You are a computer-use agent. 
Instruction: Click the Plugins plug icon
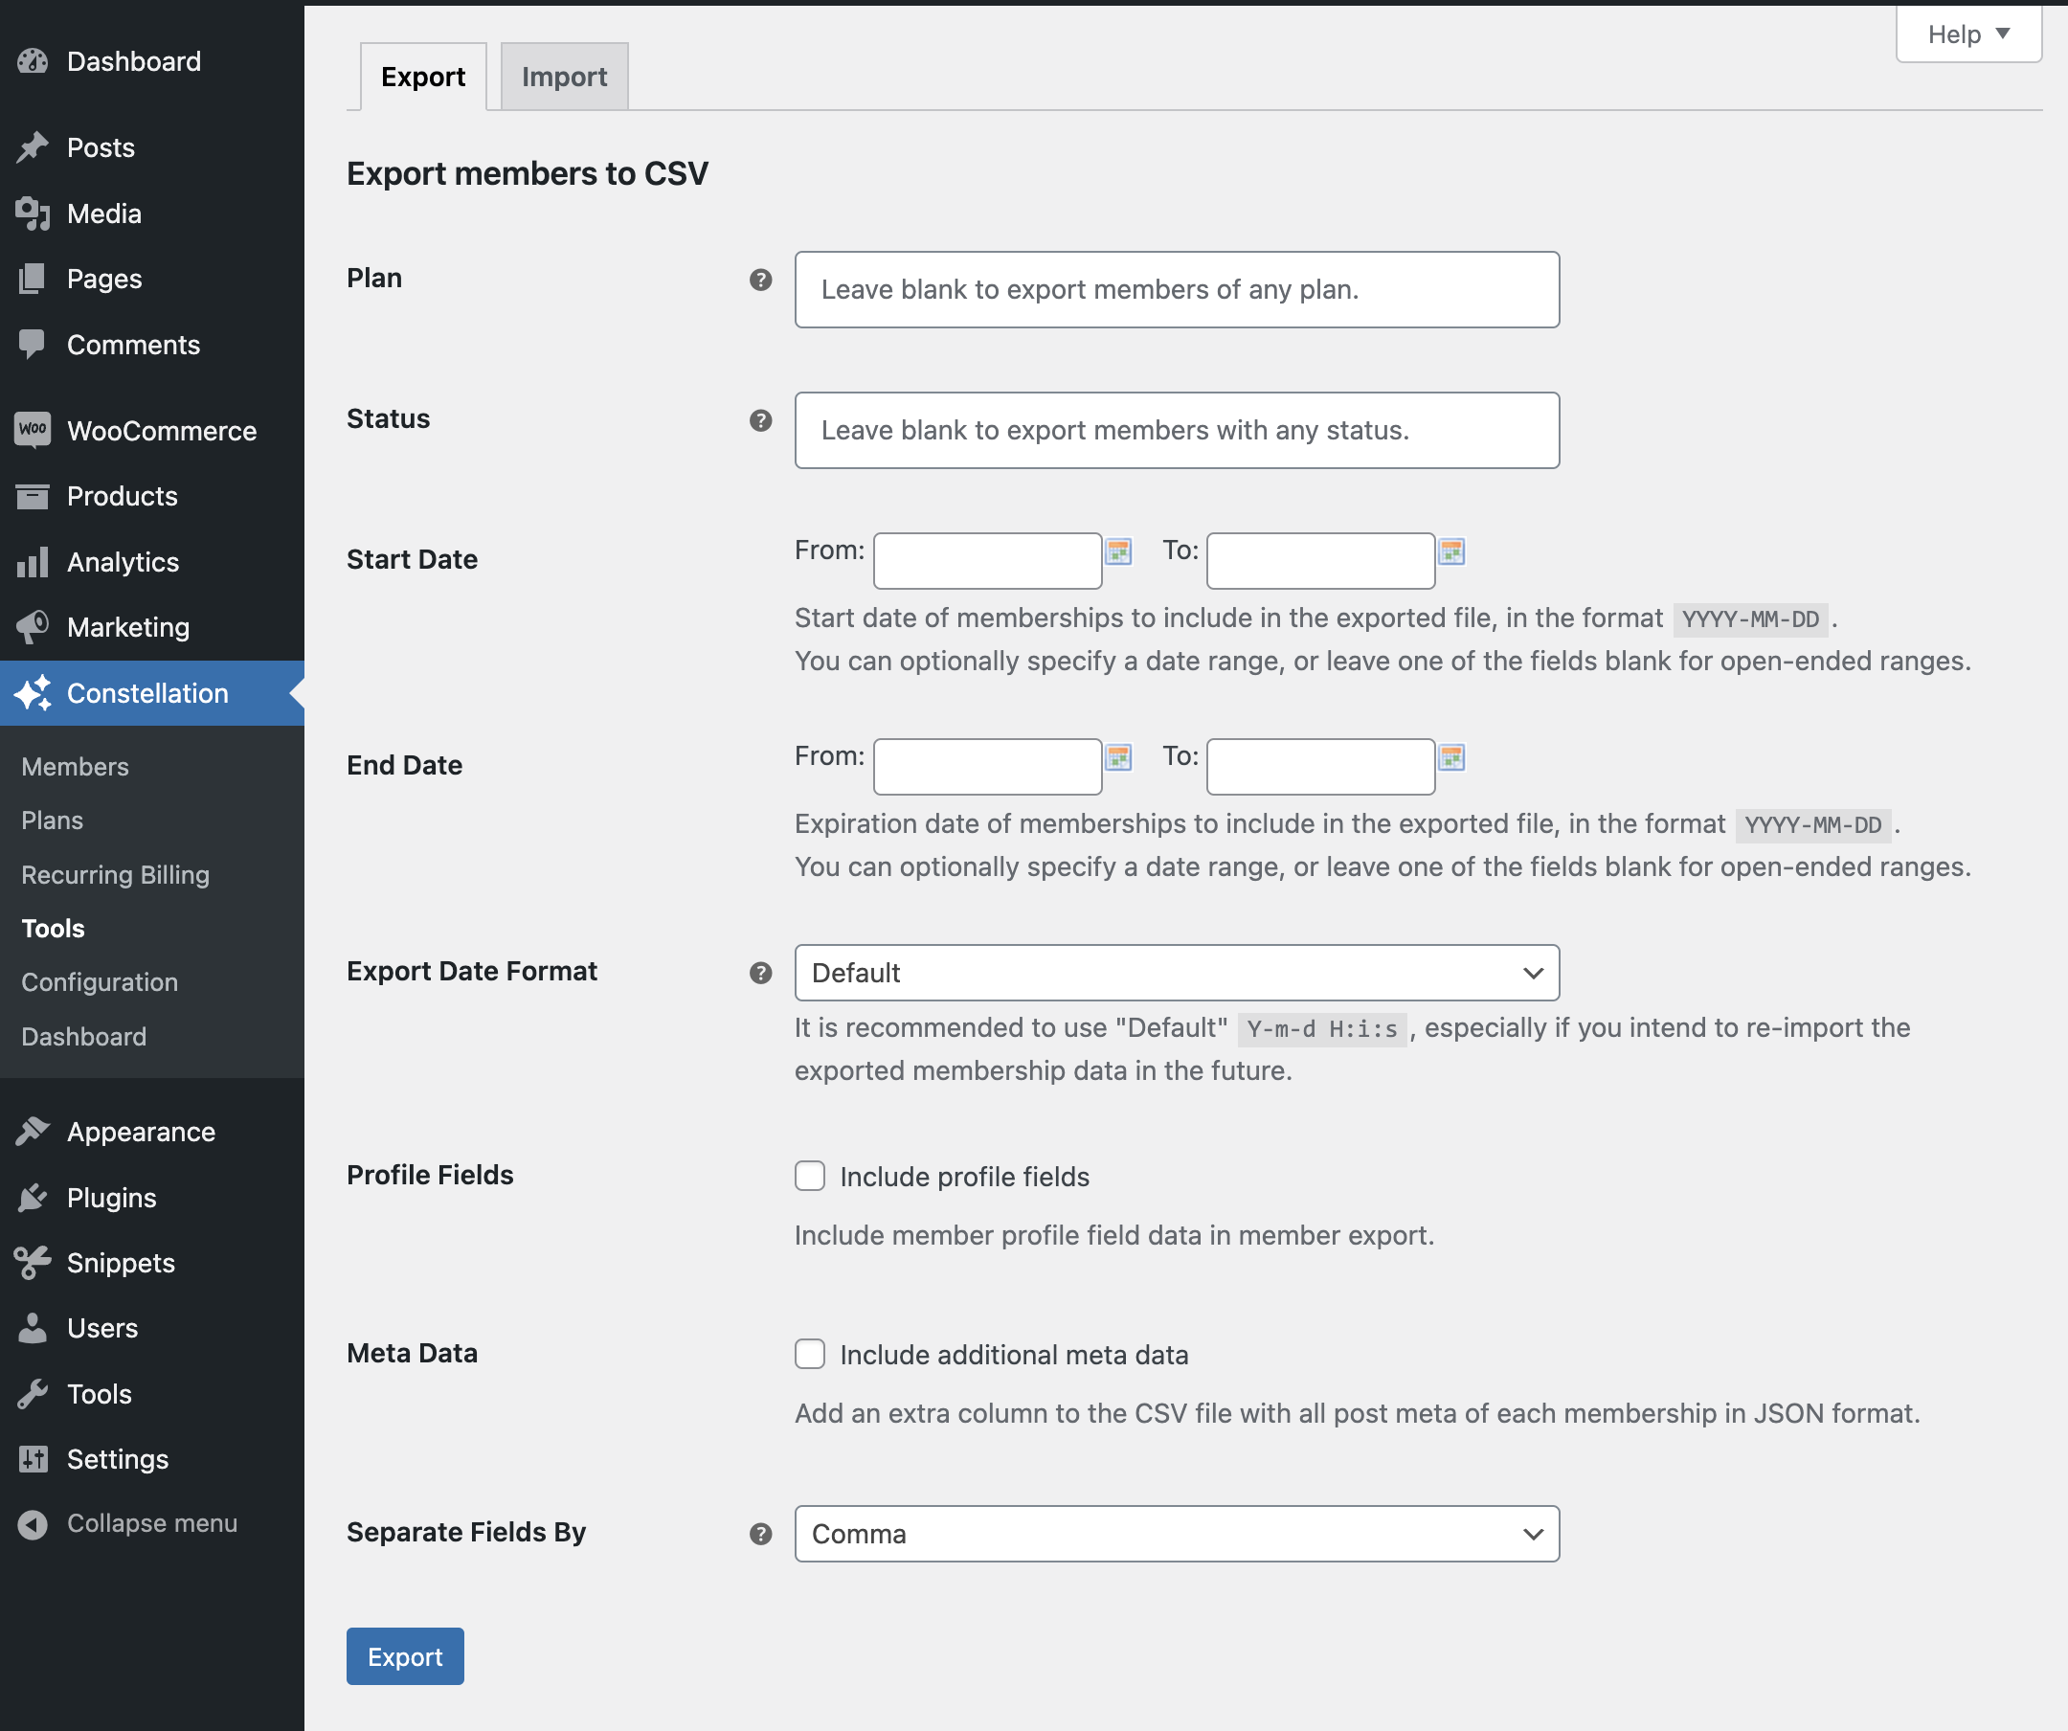point(33,1198)
